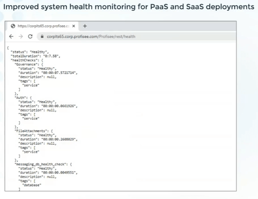Click the top-level "status": "Healthy" line

(x=30, y=52)
